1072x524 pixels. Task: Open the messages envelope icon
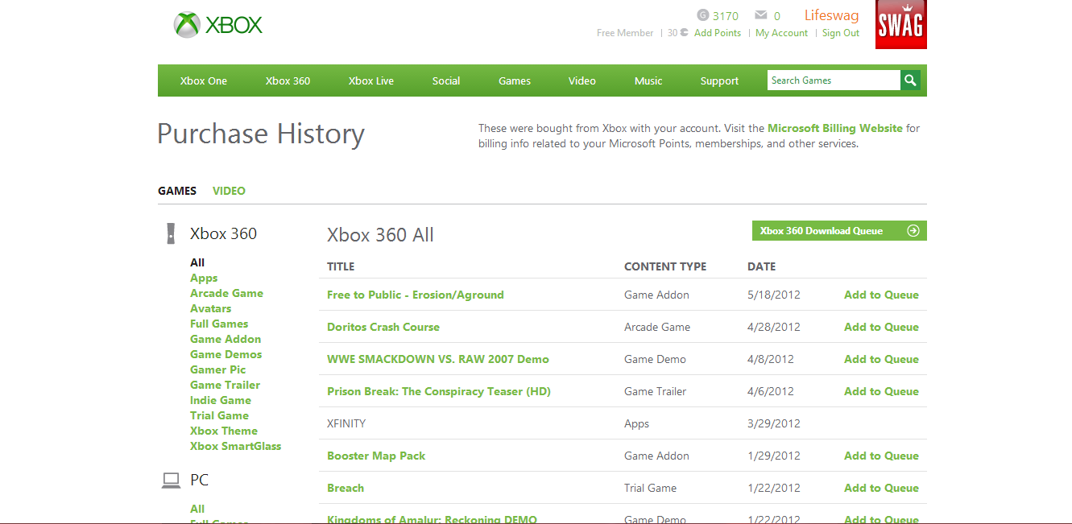click(x=760, y=15)
